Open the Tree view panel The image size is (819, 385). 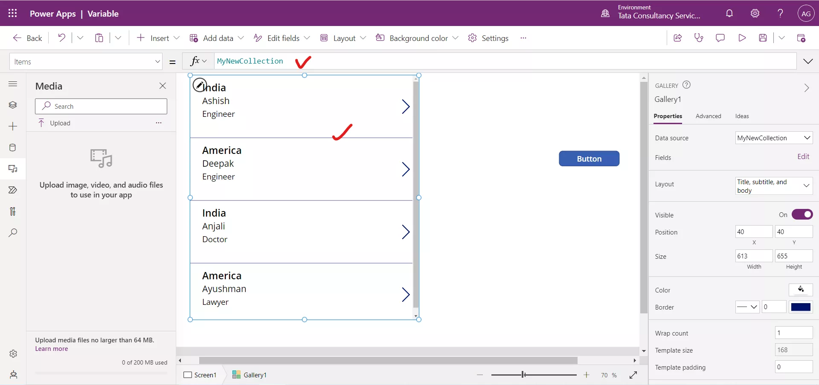point(13,105)
